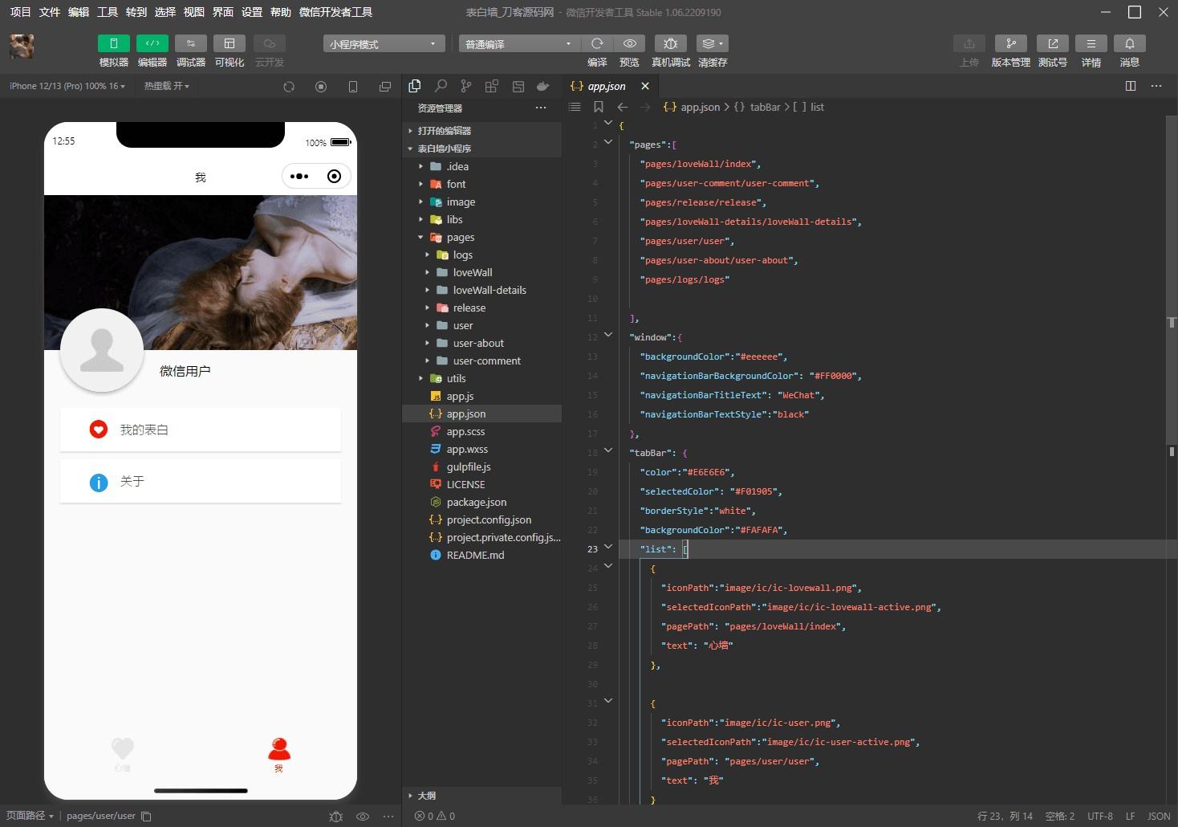Image resolution: width=1178 pixels, height=827 pixels.
Task: Open the source control sidebar icon
Action: click(x=466, y=86)
